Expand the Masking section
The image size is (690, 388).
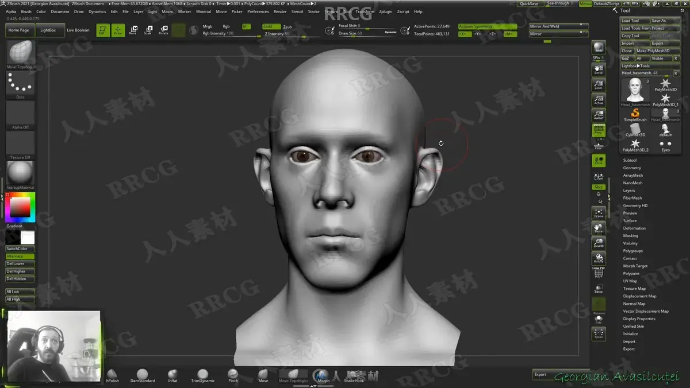[x=631, y=236]
